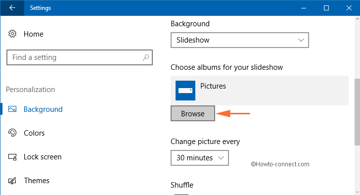Click the Browse button
The width and height of the screenshot is (360, 195).
193,113
